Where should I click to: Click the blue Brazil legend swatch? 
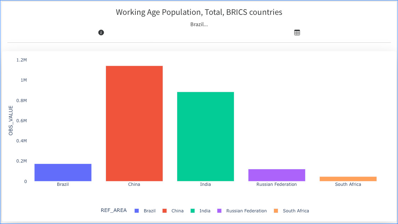137,211
